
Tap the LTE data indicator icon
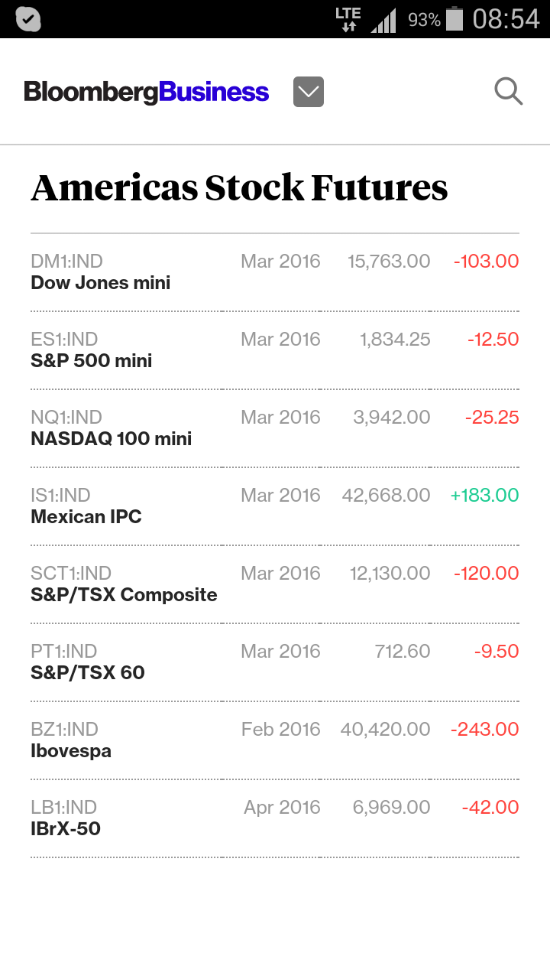tap(348, 19)
